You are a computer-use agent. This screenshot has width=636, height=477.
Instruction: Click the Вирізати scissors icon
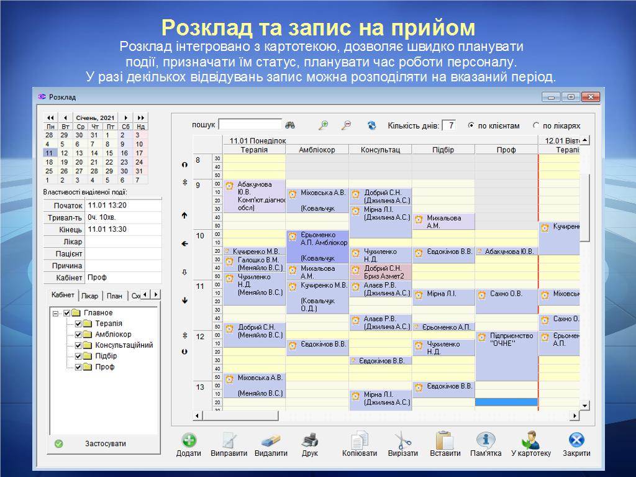403,440
